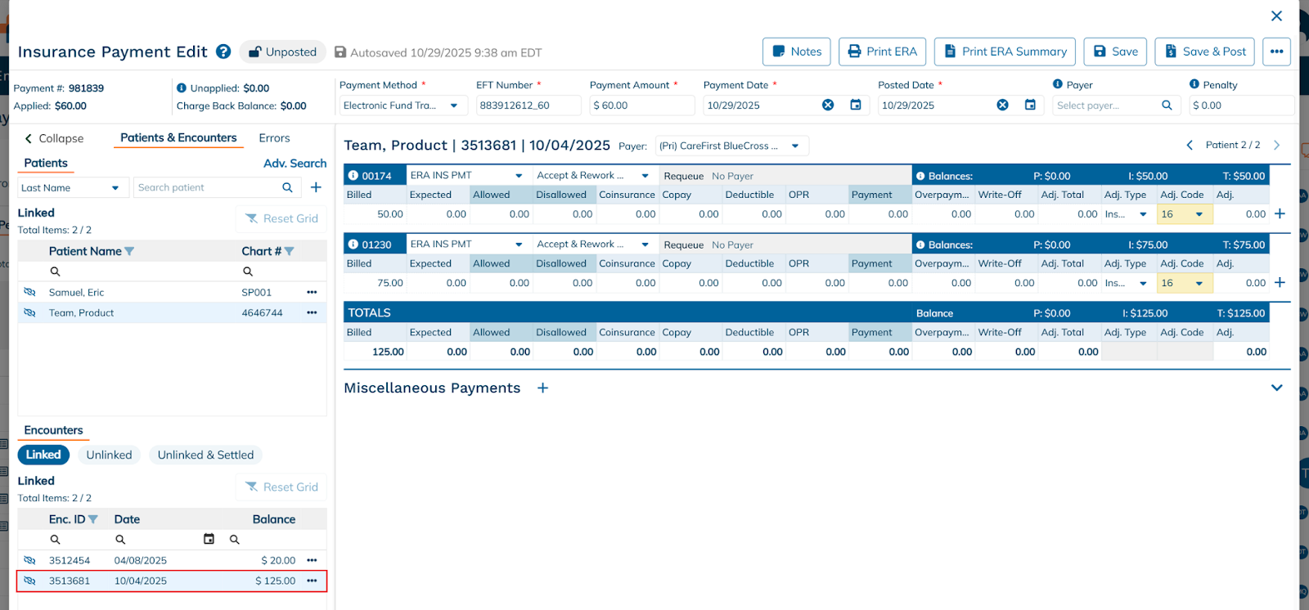Expand the Last Name search type dropdown
This screenshot has height=610, width=1309.
(115, 188)
